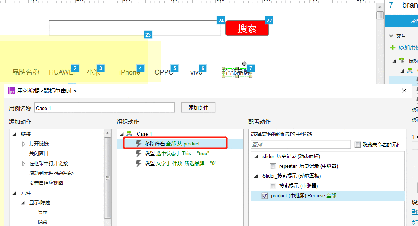Click the 查找 search field in 配置动作
Viewport: 418px width, 226px height.
(x=301, y=144)
